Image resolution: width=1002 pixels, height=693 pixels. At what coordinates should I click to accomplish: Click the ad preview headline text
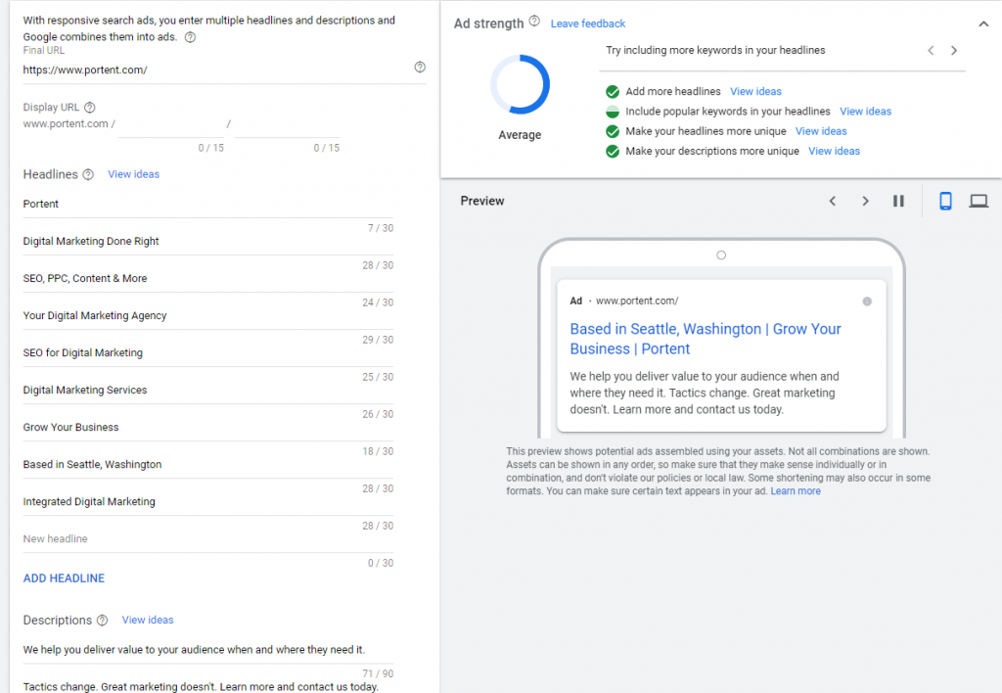pos(706,339)
